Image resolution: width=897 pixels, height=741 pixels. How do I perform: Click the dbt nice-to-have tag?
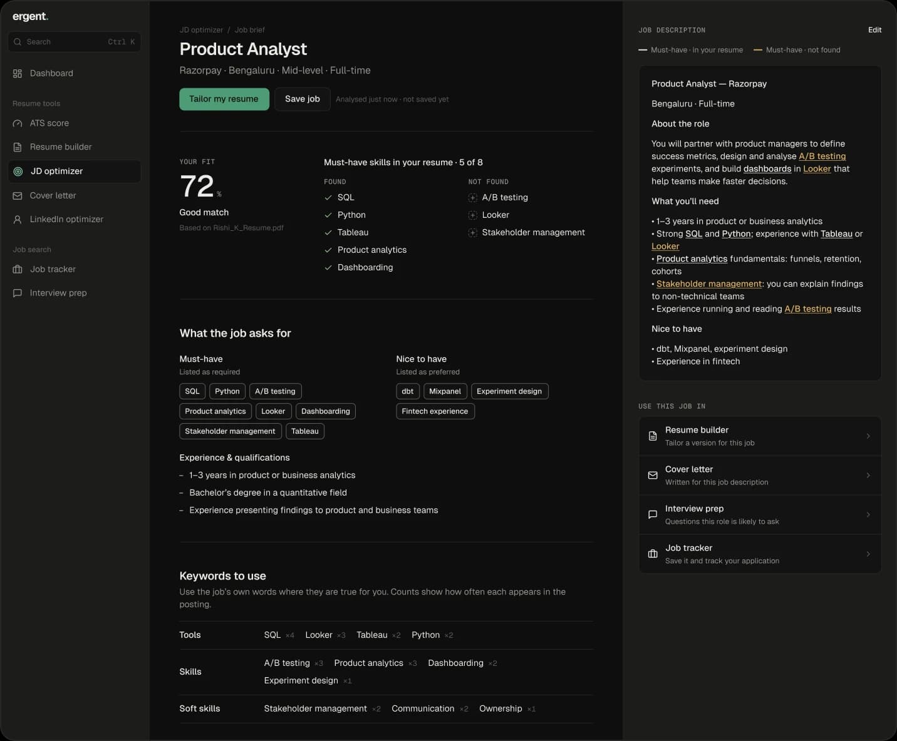pos(408,392)
